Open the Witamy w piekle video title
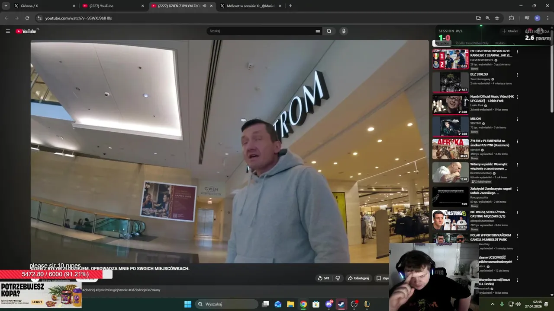 [489, 166]
